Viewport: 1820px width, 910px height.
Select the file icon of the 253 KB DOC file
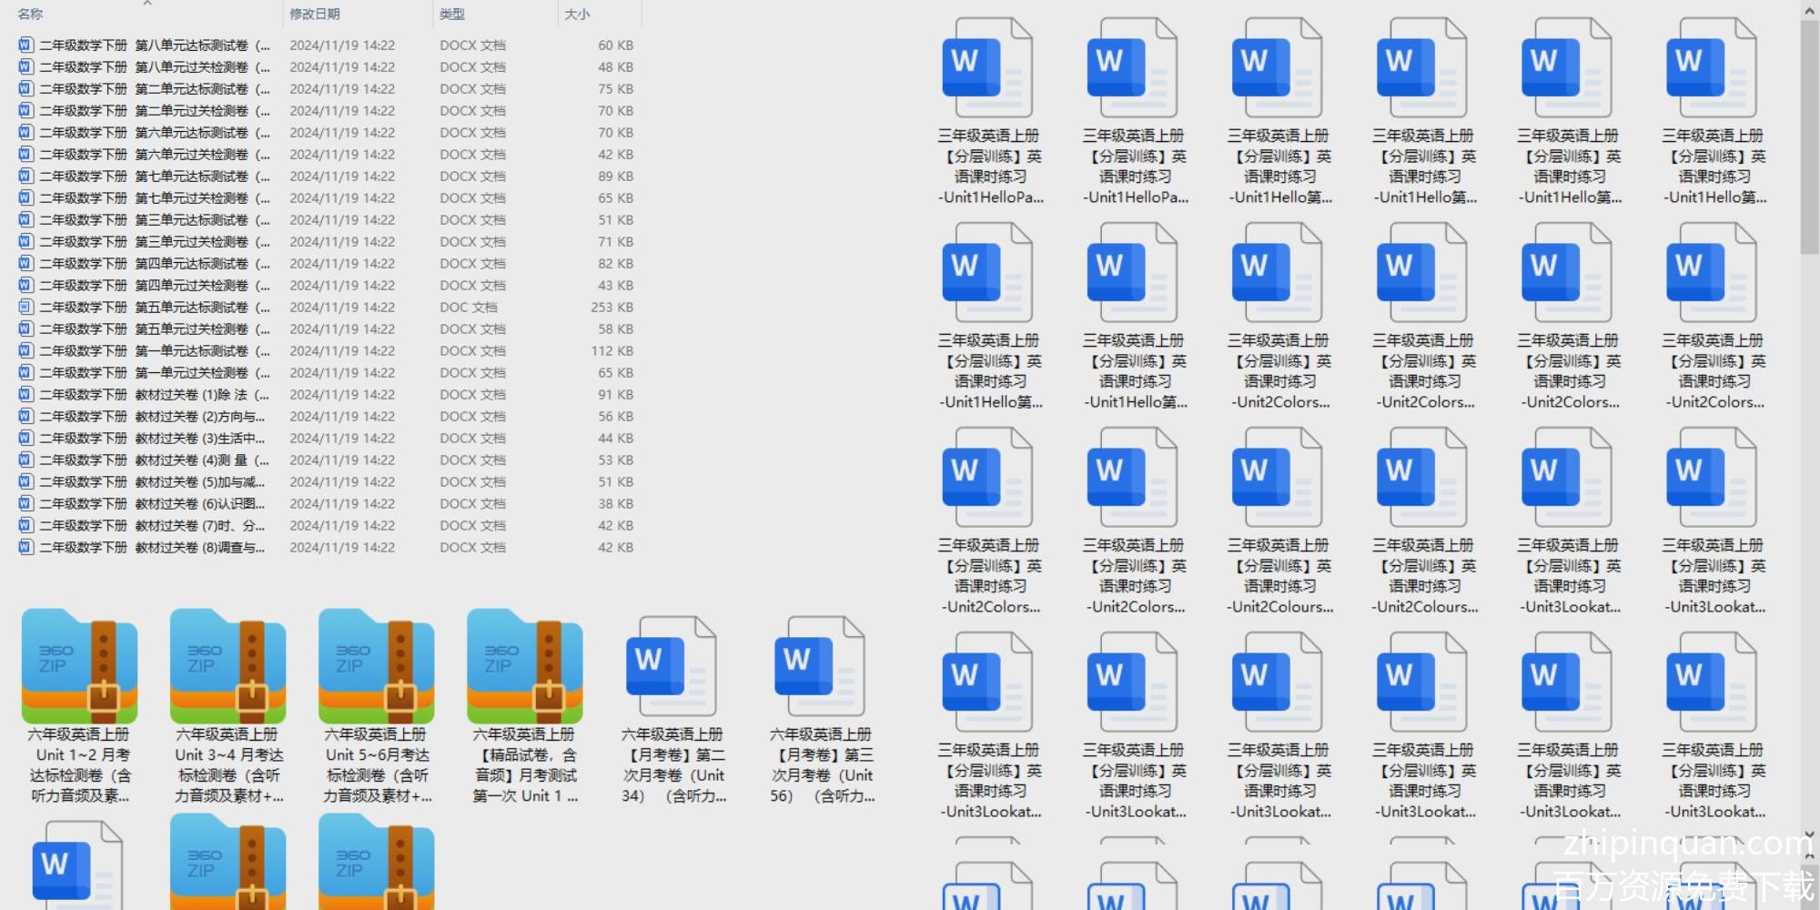pos(25,307)
